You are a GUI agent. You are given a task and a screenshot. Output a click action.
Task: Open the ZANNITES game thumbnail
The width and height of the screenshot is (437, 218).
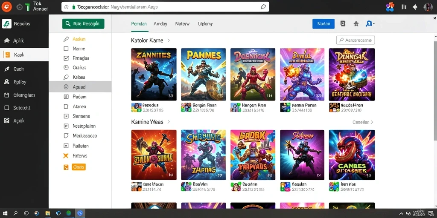154,74
